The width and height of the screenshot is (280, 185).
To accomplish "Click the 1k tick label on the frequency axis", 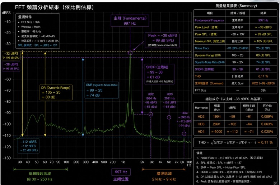I will point(123,162).
